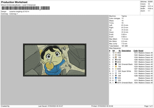The image size is (154, 108).
Task: Click the Production Worksheet title
Action: pos(11,2)
